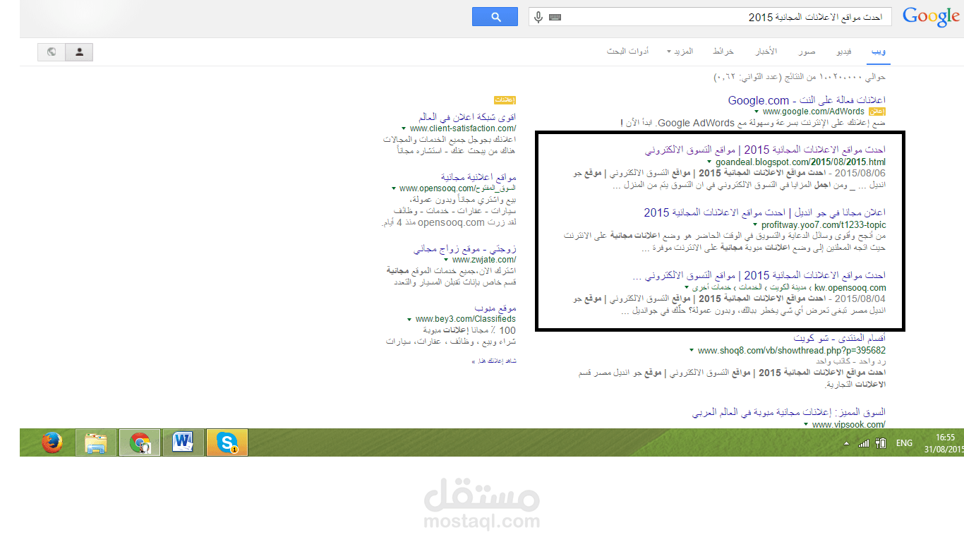
Task: Switch to the فيديو tab
Action: 843,52
